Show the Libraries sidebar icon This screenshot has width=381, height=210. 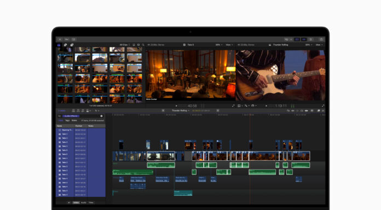pos(59,45)
